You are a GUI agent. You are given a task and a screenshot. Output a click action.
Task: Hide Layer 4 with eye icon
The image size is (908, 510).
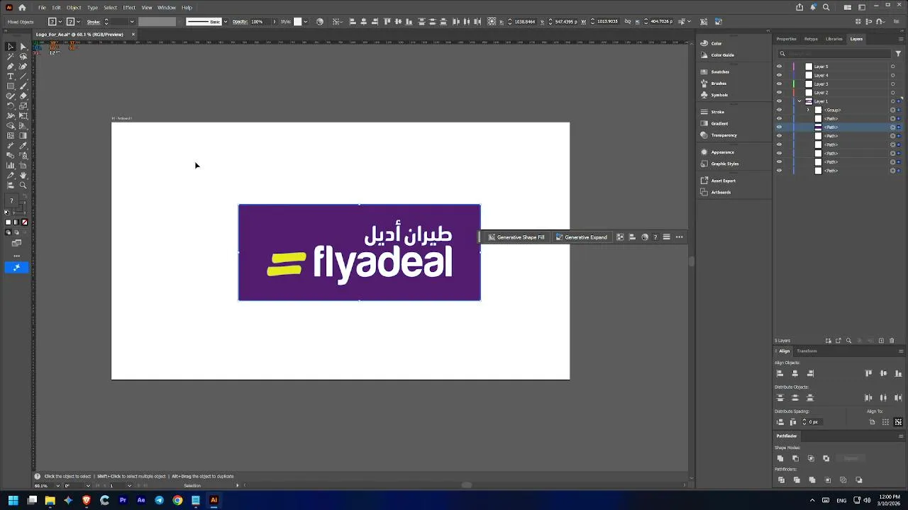pyautogui.click(x=779, y=75)
